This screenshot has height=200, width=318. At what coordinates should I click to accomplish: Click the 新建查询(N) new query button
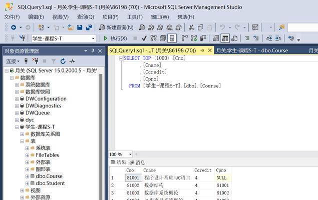[116, 27]
